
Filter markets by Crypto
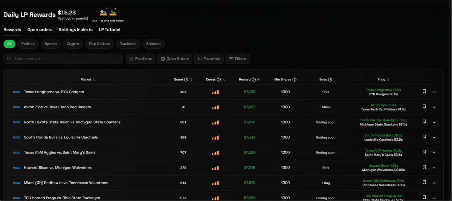(x=73, y=44)
